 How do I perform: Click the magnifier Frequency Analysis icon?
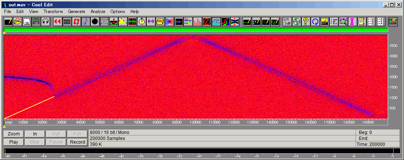(x=343, y=22)
